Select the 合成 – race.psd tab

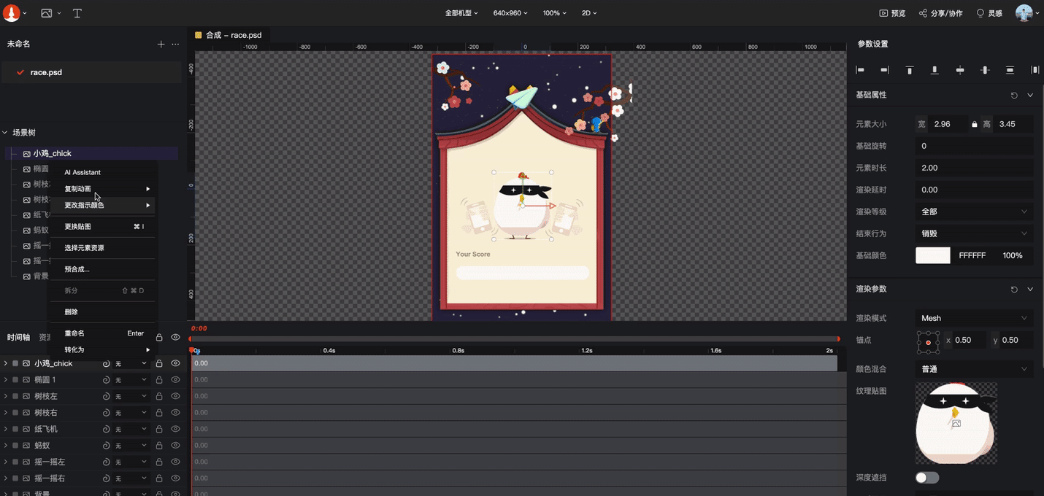pyautogui.click(x=228, y=35)
